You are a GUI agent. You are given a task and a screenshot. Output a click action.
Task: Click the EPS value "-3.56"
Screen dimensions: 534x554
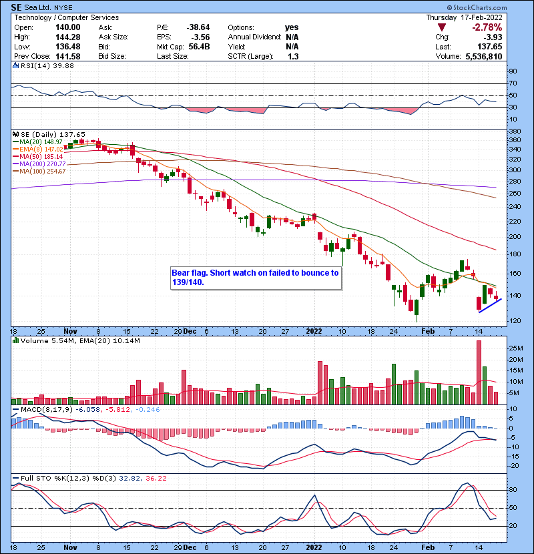pyautogui.click(x=200, y=37)
